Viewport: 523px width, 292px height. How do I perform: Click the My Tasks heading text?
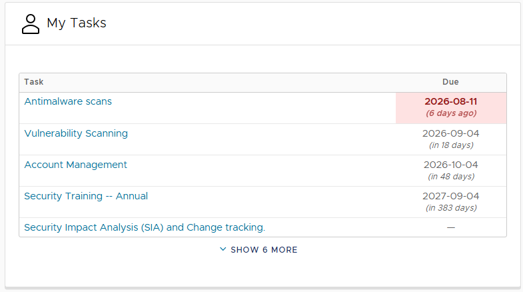[x=77, y=23]
